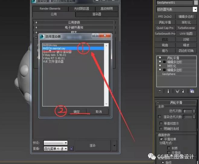Close the 选择渲染器 dialog
The image size is (199, 164).
click(105, 35)
